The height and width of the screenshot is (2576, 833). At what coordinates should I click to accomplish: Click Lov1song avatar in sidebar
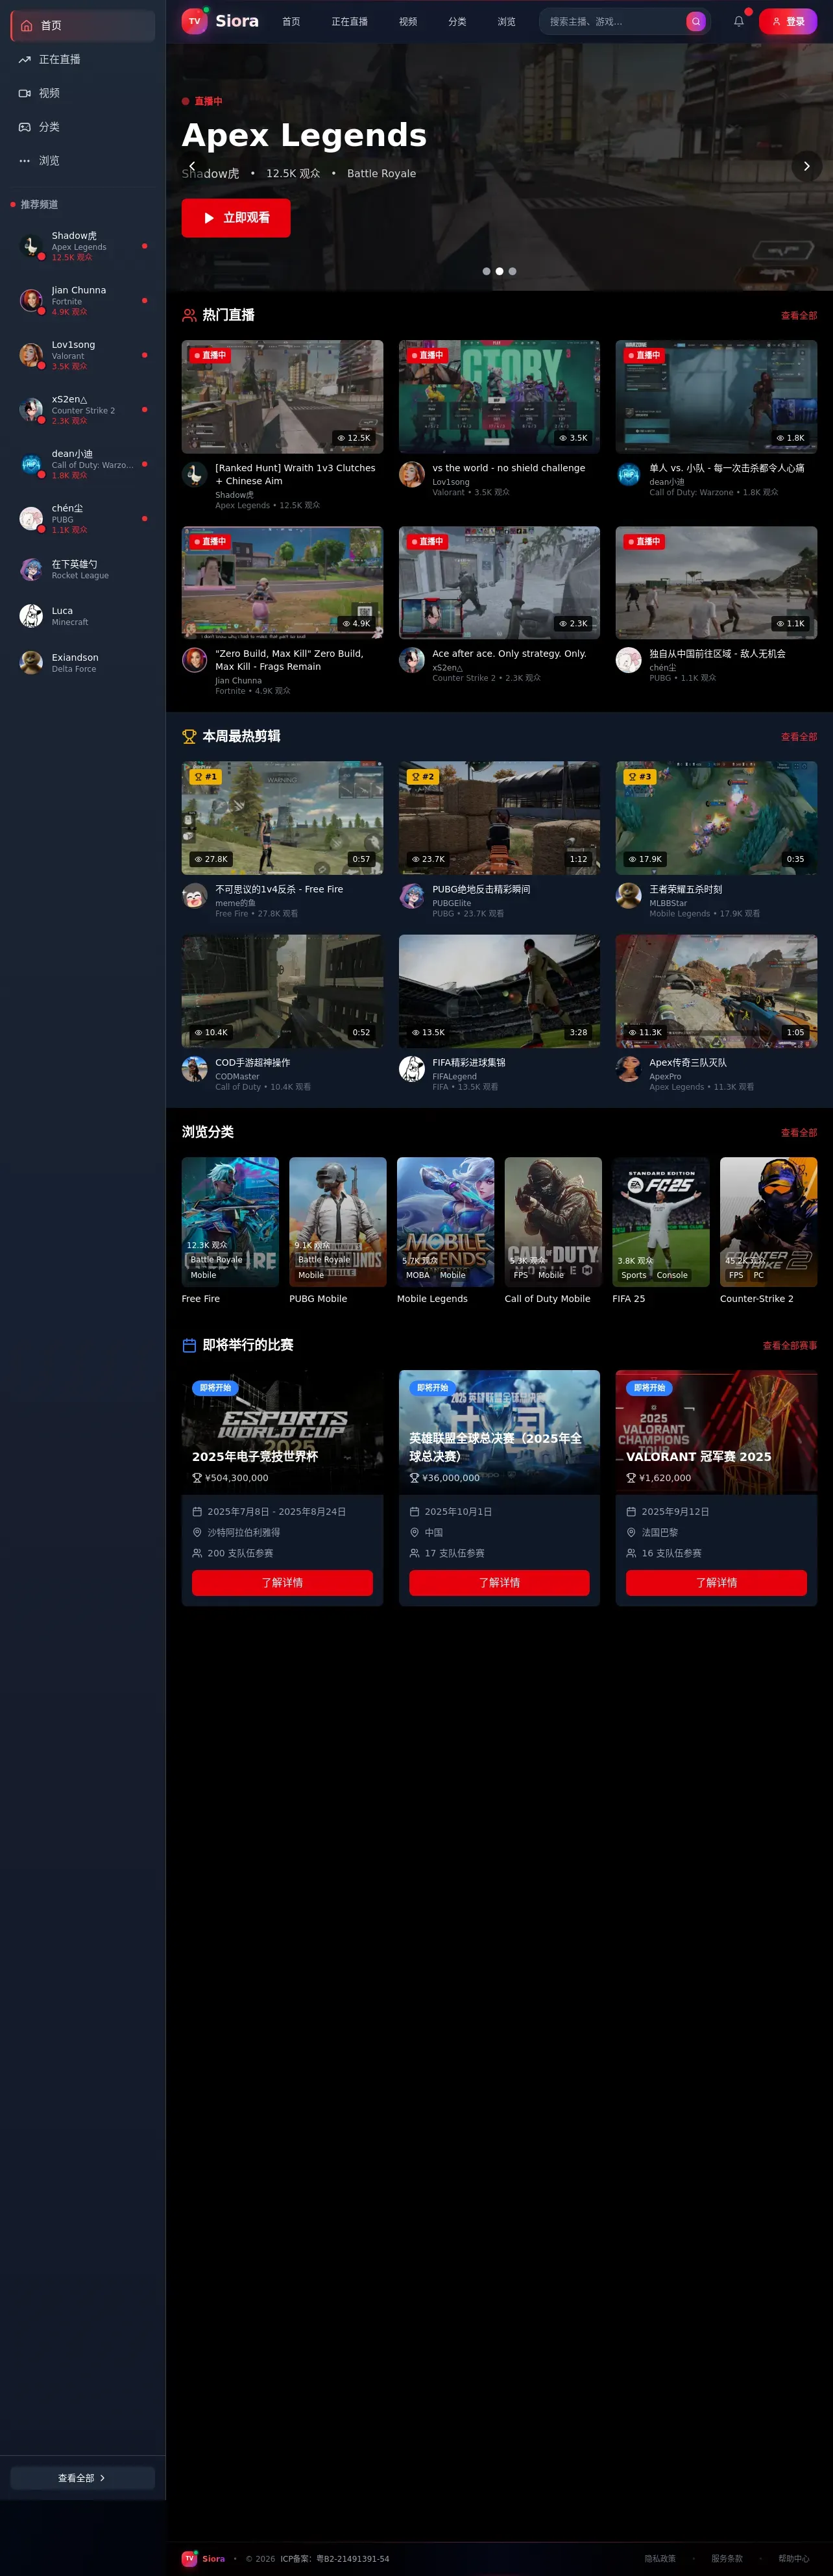coord(31,355)
